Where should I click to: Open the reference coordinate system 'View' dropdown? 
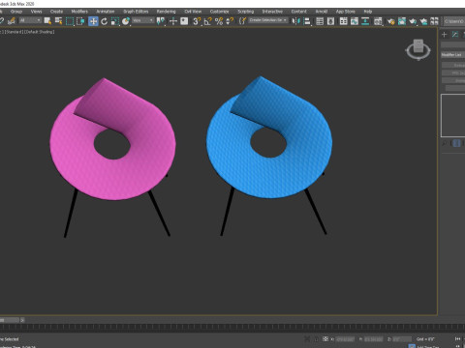143,20
